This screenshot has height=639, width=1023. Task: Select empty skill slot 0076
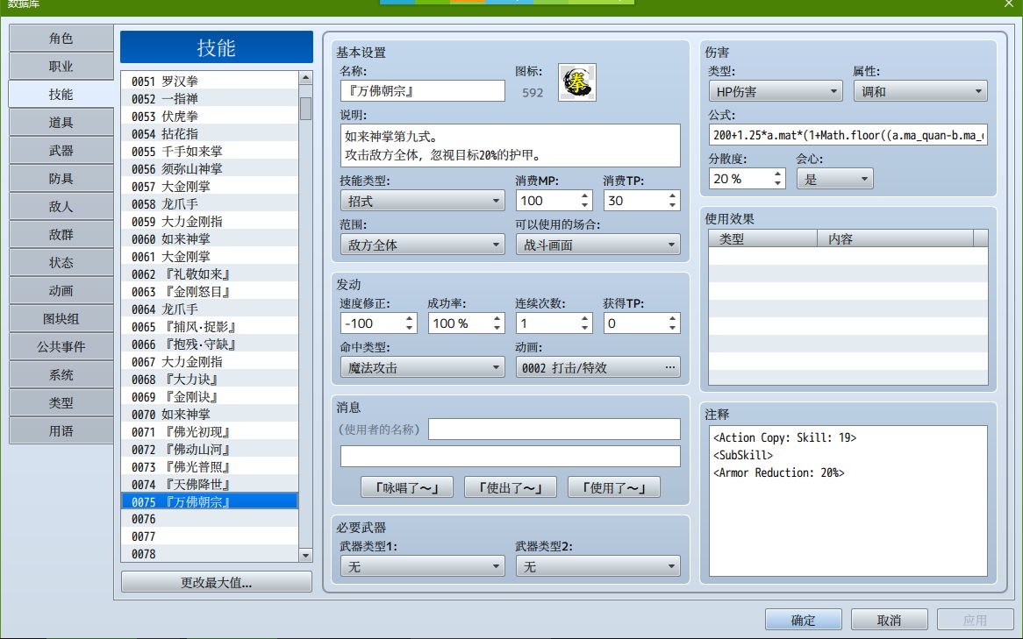click(x=210, y=519)
